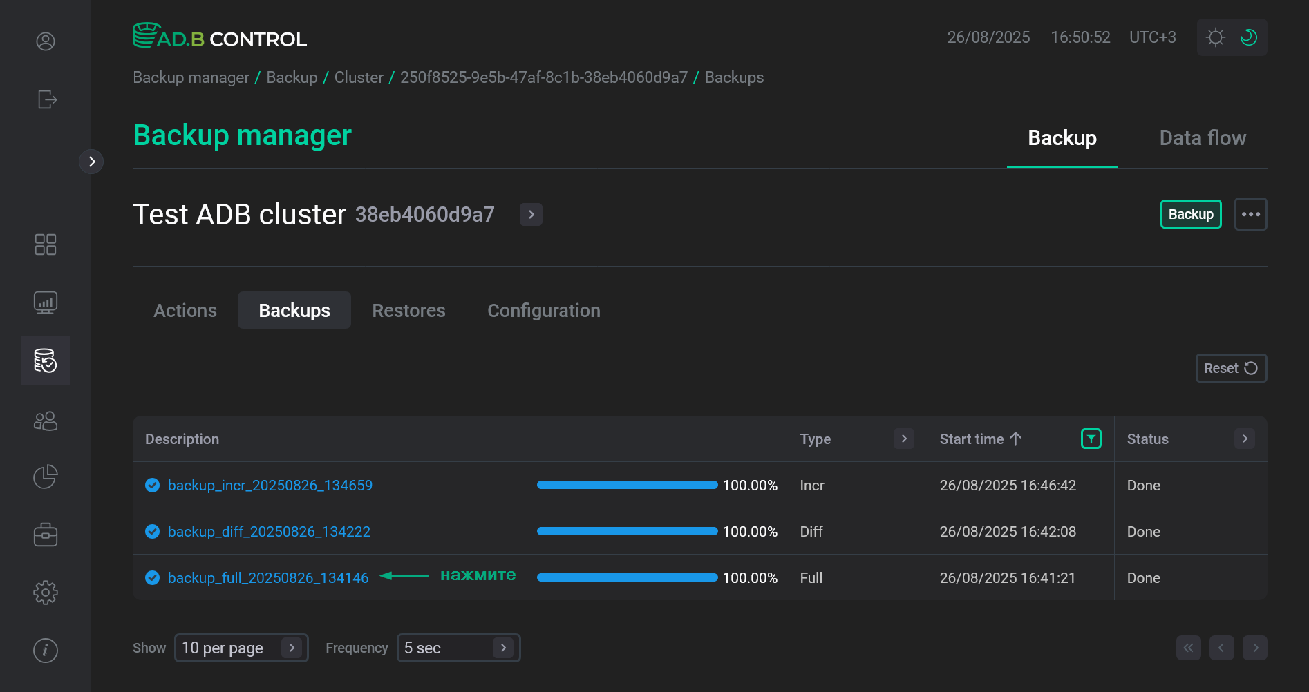Open the users group icon in sidebar
Image resolution: width=1309 pixels, height=692 pixels.
46,421
